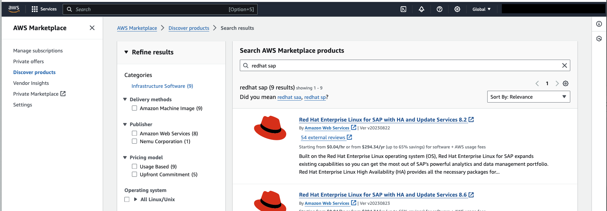Image resolution: width=607 pixels, height=211 pixels.
Task: Go to the previous results page arrow
Action: (x=537, y=84)
